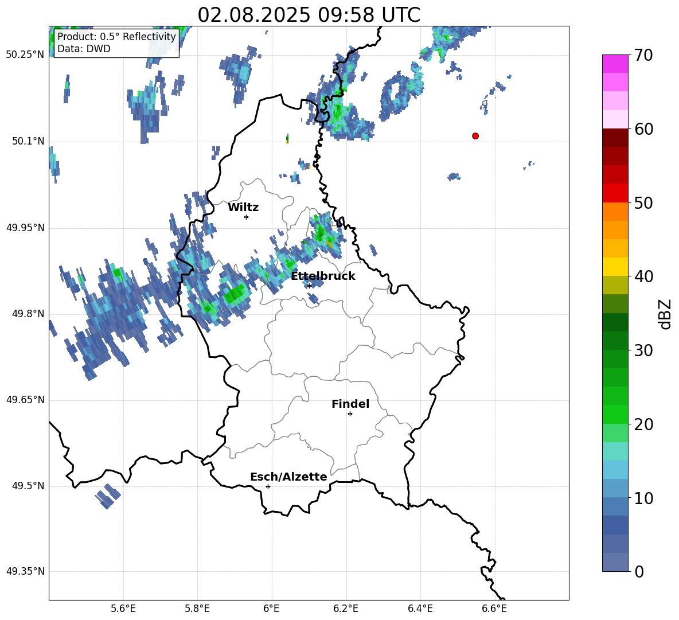This screenshot has height=620, width=679.
Task: Click the 49.35°N latitude label
Action: click(25, 571)
